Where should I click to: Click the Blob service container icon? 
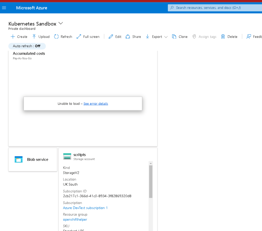coord(18,160)
